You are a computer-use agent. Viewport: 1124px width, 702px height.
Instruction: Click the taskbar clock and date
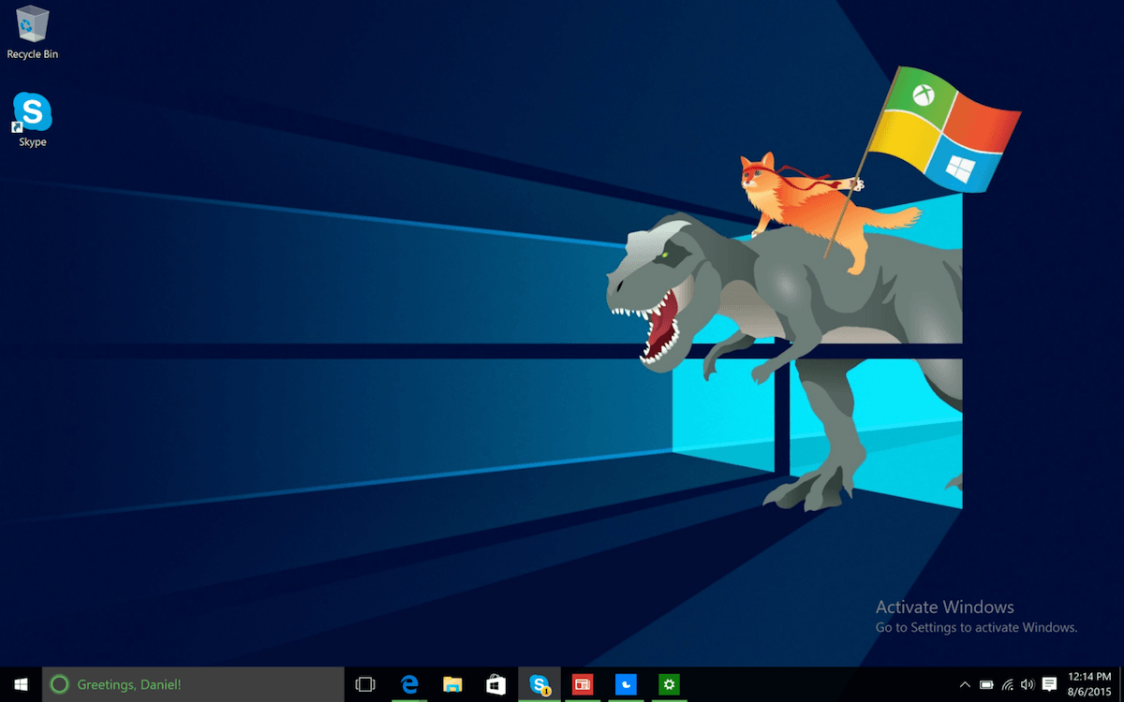1089,684
